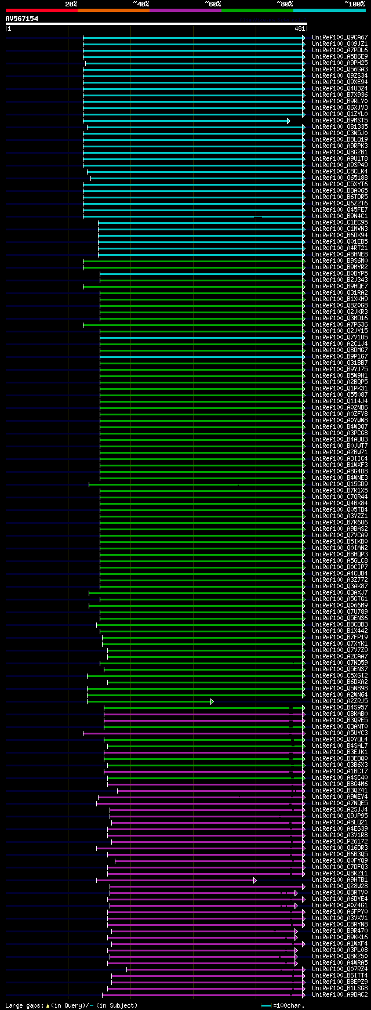The height and width of the screenshot is (1010, 371).
Task: Click the UniRef100_B9MST5 label
Action: [x=340, y=121]
